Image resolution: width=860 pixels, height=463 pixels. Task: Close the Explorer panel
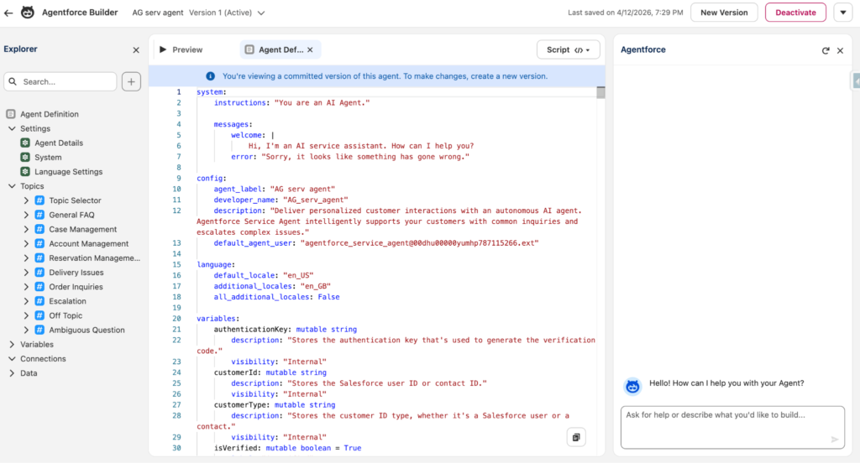pyautogui.click(x=136, y=50)
